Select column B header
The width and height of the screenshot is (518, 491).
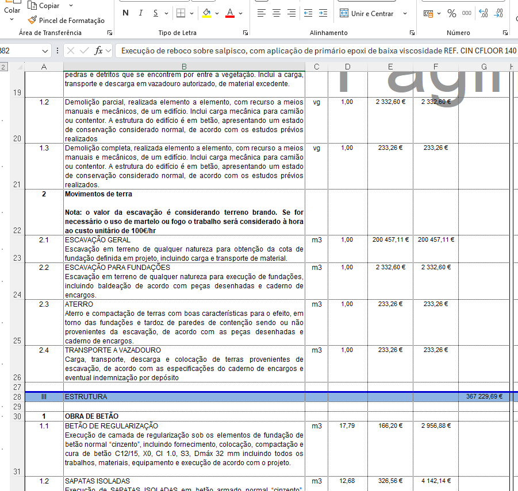click(184, 67)
